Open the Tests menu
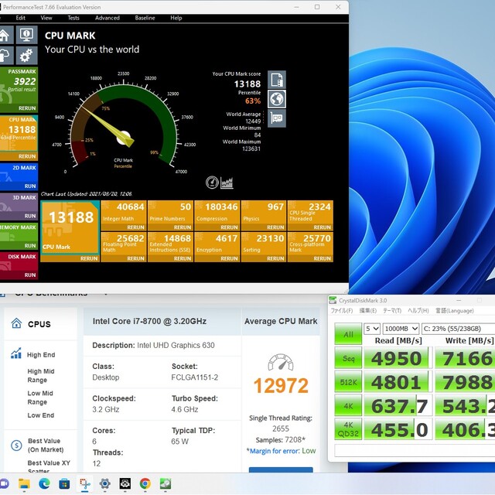 [73, 18]
